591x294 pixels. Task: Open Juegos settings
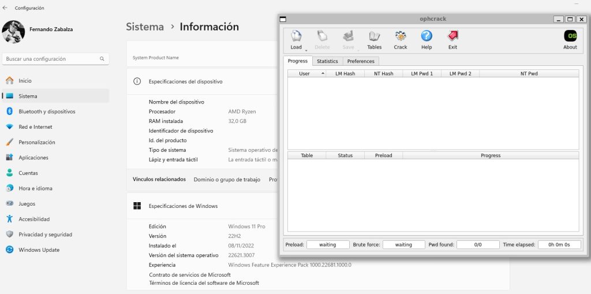[x=55, y=204]
